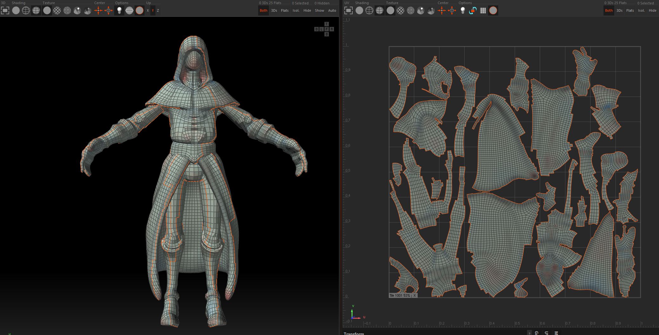The height and width of the screenshot is (335, 659).
Task: Choose the checker texture sphere in the 3D viewport
Action: pyautogui.click(x=57, y=10)
